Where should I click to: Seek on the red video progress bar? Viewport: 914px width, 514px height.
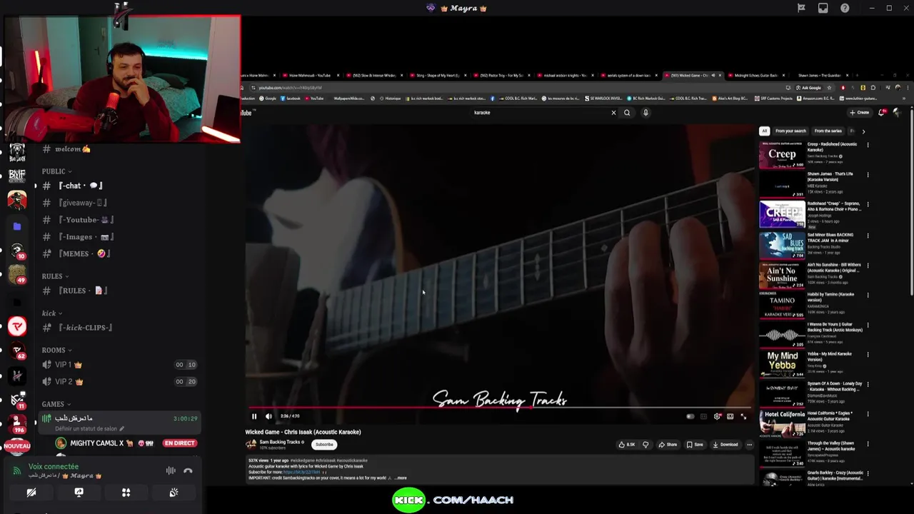point(500,408)
